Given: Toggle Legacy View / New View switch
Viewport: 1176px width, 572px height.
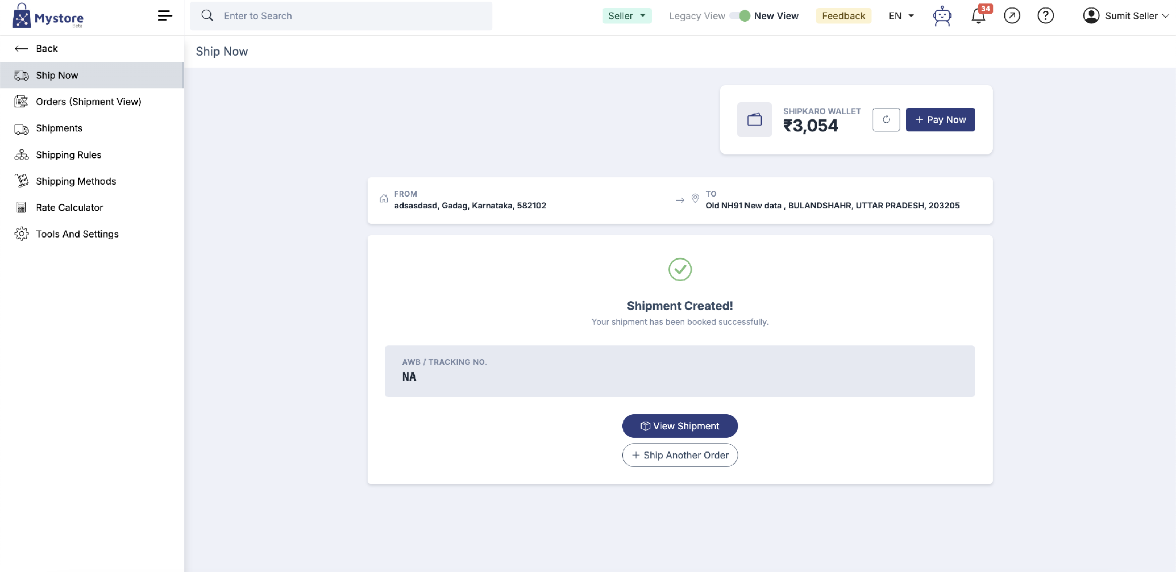Looking at the screenshot, I should click(x=739, y=15).
